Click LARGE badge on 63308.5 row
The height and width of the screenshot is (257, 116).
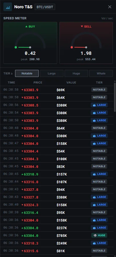99,105
